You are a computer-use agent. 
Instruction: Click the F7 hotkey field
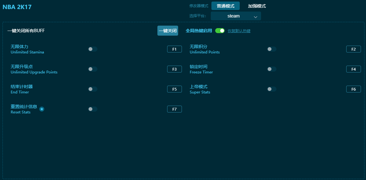[x=174, y=109]
